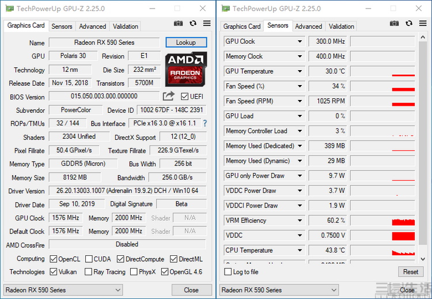This screenshot has width=432, height=299.
Task: Click the sensors list vertical scrollbar thumb
Action: click(x=423, y=143)
